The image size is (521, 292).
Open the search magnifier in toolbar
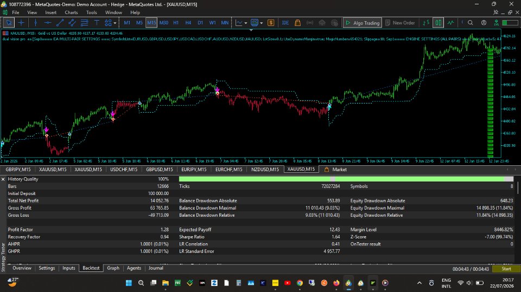tap(470, 23)
